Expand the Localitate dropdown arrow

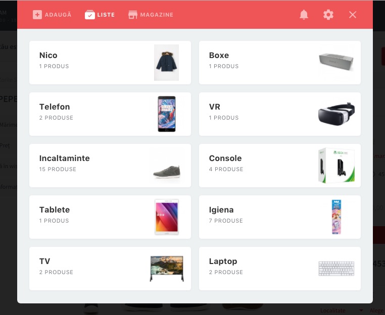[361, 310]
